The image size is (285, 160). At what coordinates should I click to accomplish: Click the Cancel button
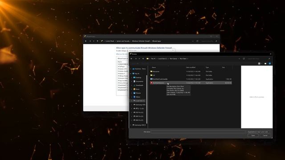pyautogui.click(x=265, y=136)
